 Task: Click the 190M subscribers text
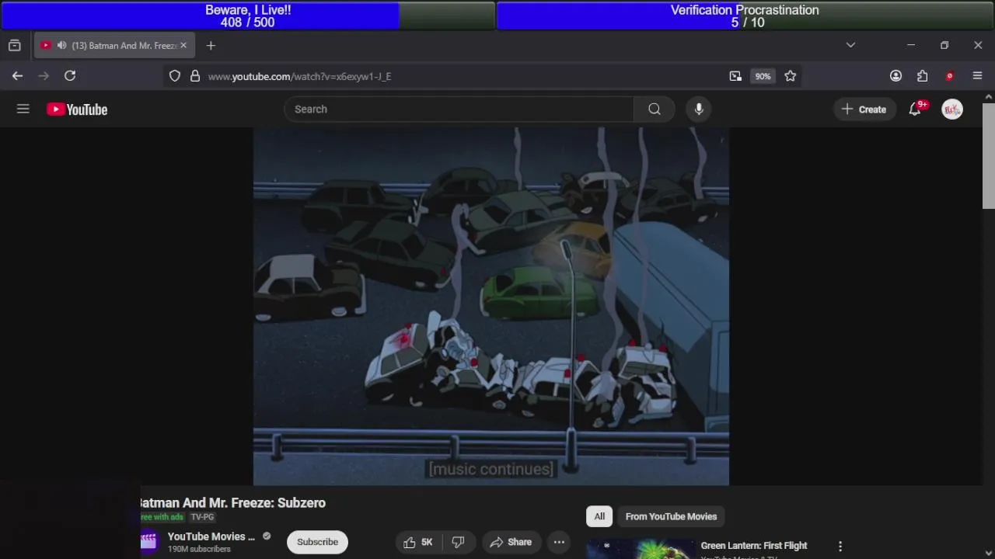click(199, 549)
